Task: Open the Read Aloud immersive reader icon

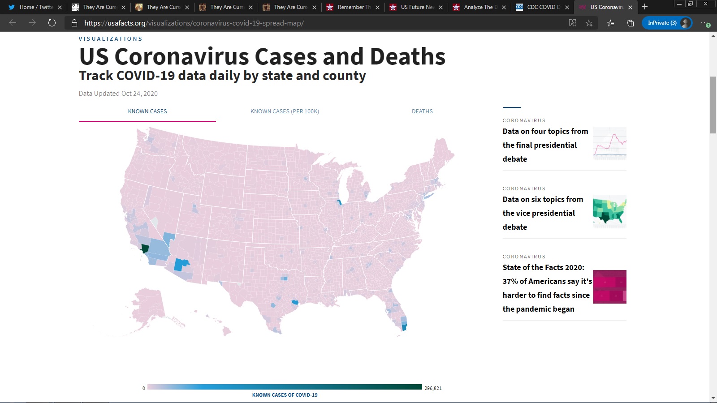Action: 572,23
